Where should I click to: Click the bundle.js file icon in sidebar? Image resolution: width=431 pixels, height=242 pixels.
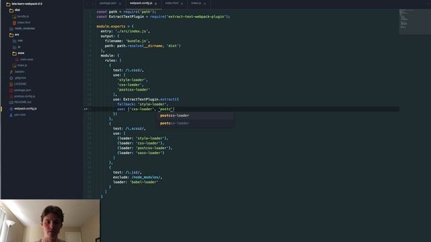click(14, 17)
